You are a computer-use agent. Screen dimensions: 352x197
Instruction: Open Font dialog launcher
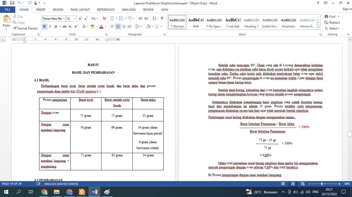pos(106,34)
